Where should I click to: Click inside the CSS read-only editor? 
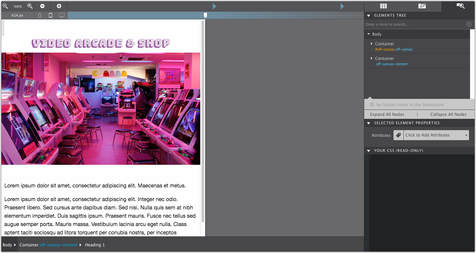tap(422, 203)
